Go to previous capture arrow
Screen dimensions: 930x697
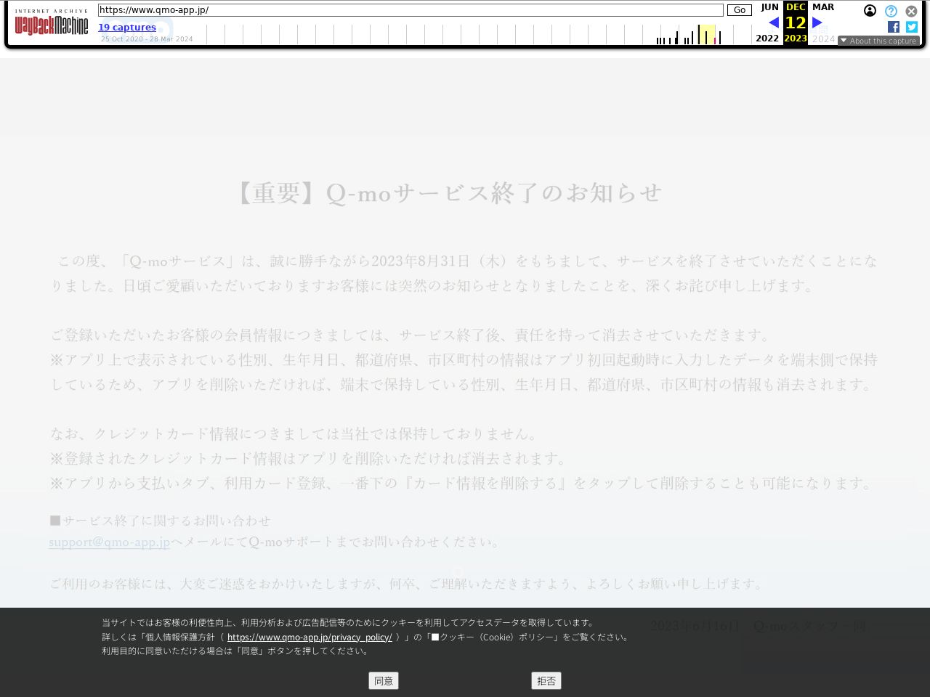[774, 23]
